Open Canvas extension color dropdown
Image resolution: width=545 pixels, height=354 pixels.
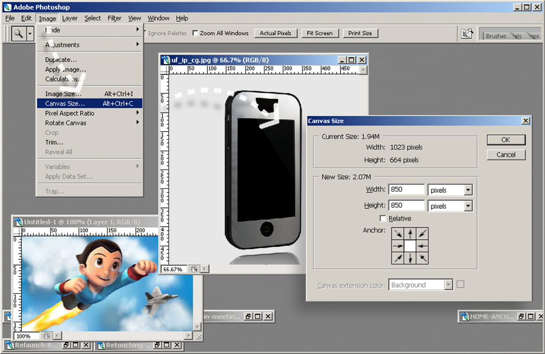[x=449, y=285]
